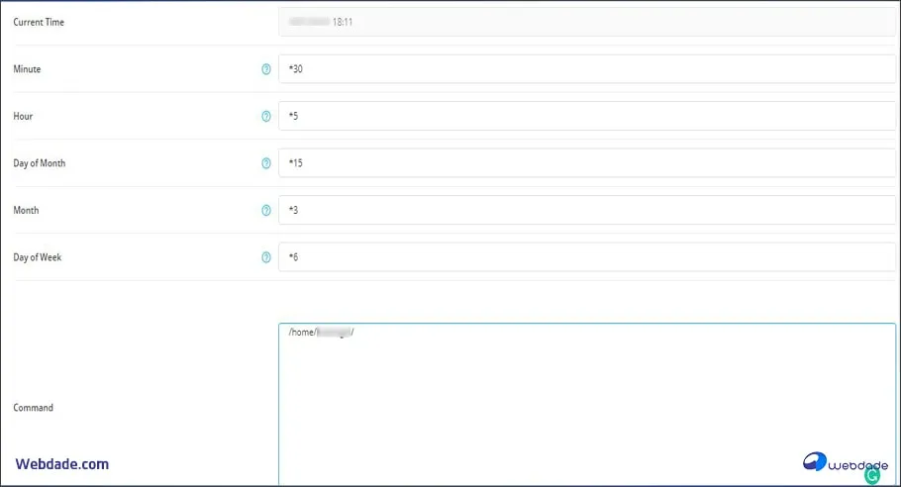Click the Day of Week input *6
901x487 pixels.
pyautogui.click(x=586, y=257)
